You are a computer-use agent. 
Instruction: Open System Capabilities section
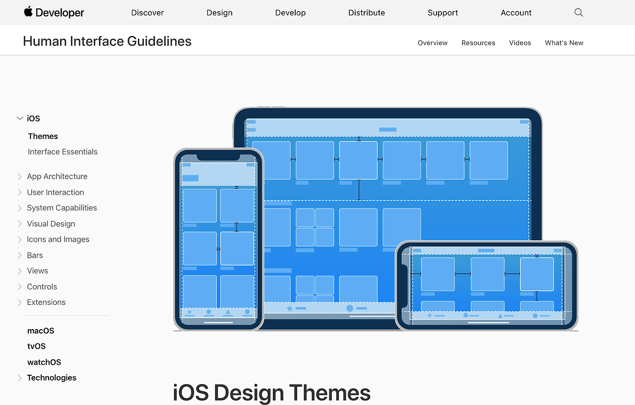[62, 208]
